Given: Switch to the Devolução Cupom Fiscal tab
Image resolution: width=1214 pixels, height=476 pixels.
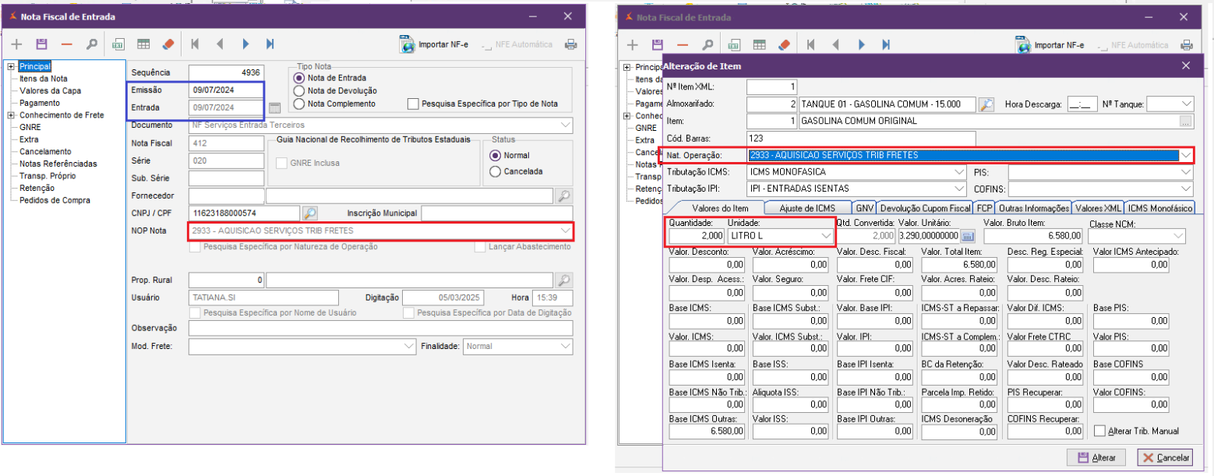Looking at the screenshot, I should point(926,208).
